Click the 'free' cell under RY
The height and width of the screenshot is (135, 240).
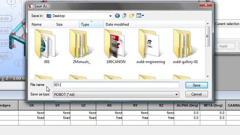click(x=135, y=118)
